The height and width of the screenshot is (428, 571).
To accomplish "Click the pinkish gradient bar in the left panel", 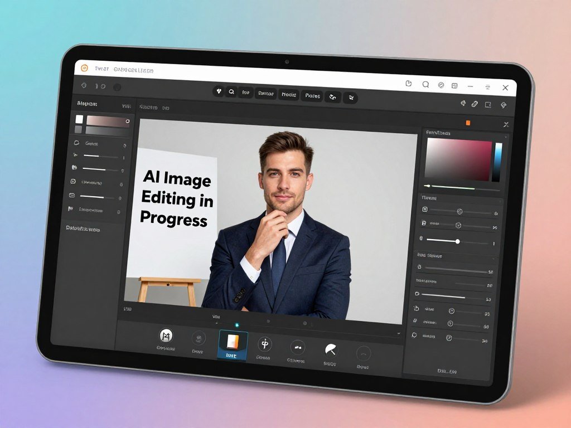I will [108, 121].
